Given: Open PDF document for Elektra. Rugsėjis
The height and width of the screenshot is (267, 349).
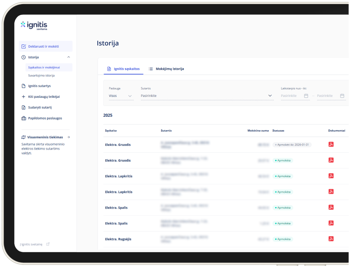Looking at the screenshot, I should pyautogui.click(x=331, y=239).
